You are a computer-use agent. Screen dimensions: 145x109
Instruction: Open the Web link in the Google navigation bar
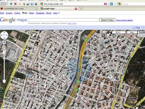click(x=2, y=13)
